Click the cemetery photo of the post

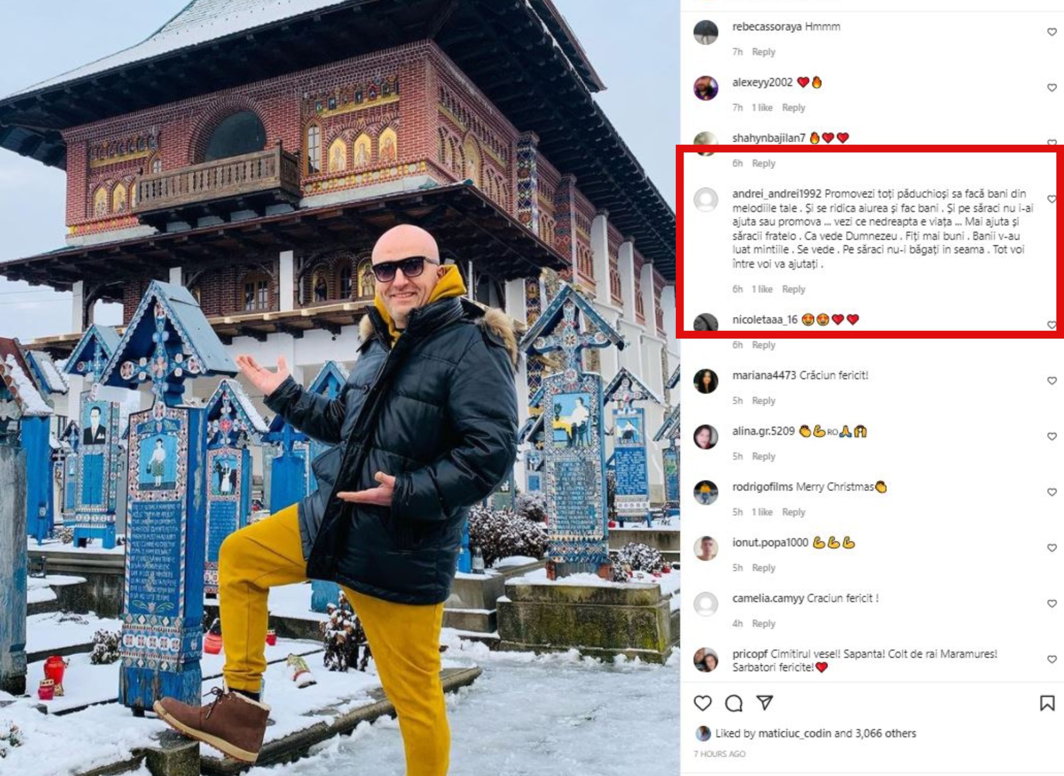click(340, 388)
